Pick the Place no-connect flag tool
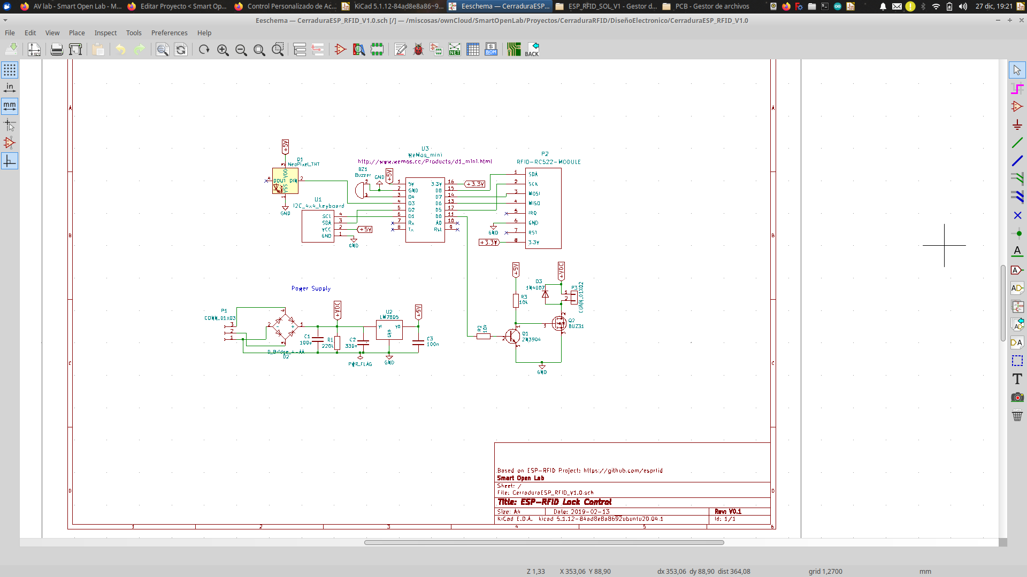 (x=1017, y=215)
